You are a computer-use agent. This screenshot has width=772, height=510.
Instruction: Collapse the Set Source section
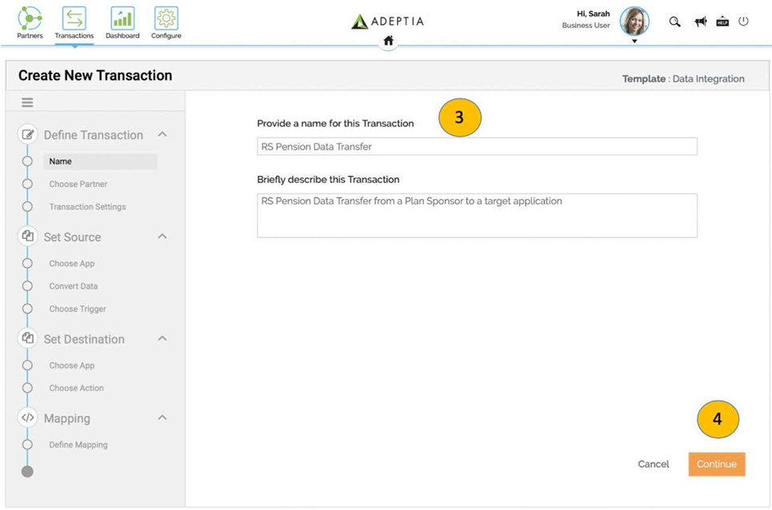(x=162, y=237)
